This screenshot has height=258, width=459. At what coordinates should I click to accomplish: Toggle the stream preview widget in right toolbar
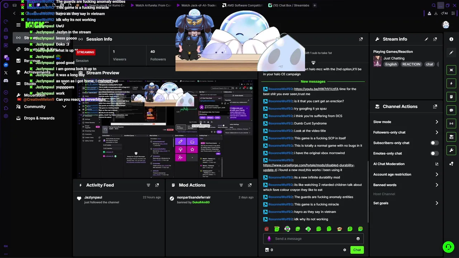(x=451, y=70)
